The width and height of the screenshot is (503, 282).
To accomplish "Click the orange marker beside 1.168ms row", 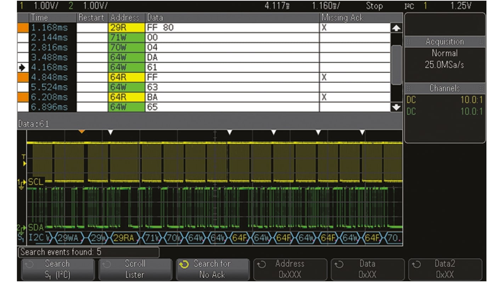I will pos(23,28).
